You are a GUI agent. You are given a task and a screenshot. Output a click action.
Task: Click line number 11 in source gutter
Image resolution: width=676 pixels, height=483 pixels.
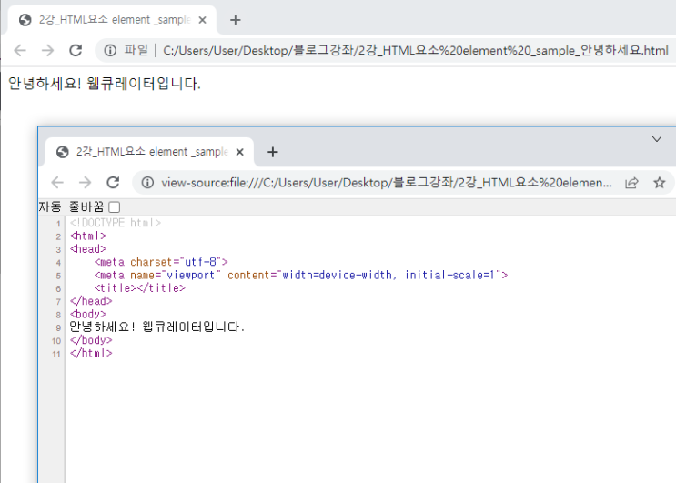click(56, 354)
